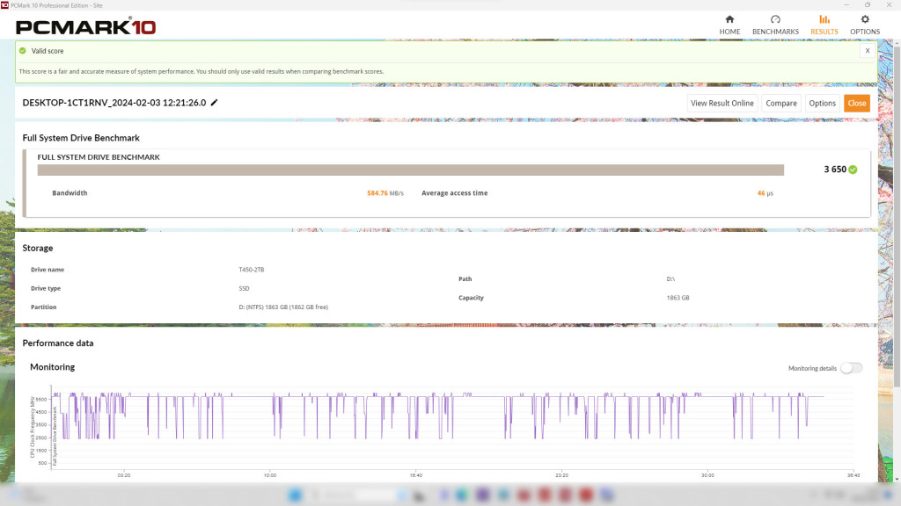This screenshot has width=901, height=506.
Task: Open the BENCHMARKS section
Action: click(x=775, y=25)
